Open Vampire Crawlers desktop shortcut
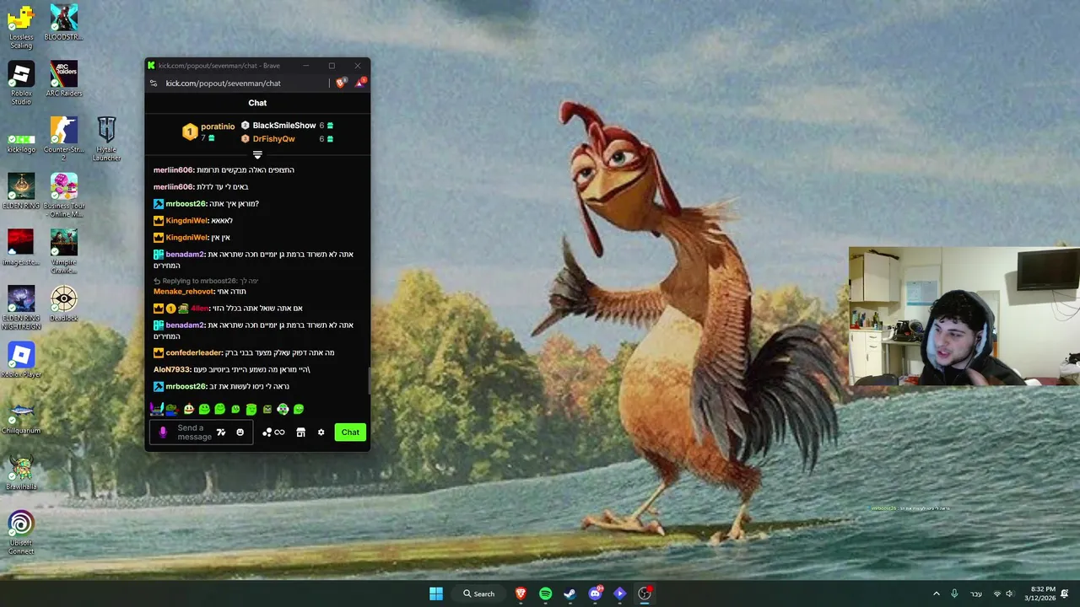1080x607 pixels. coord(63,252)
